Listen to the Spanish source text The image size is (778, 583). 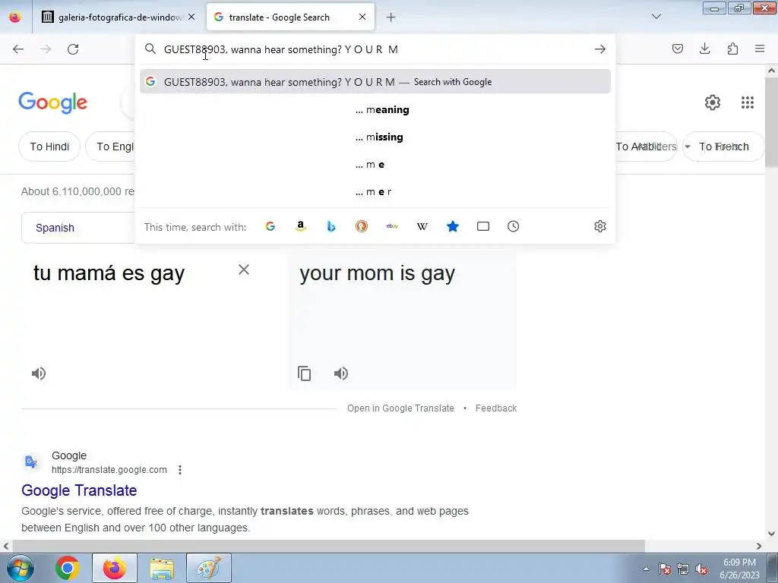point(39,373)
